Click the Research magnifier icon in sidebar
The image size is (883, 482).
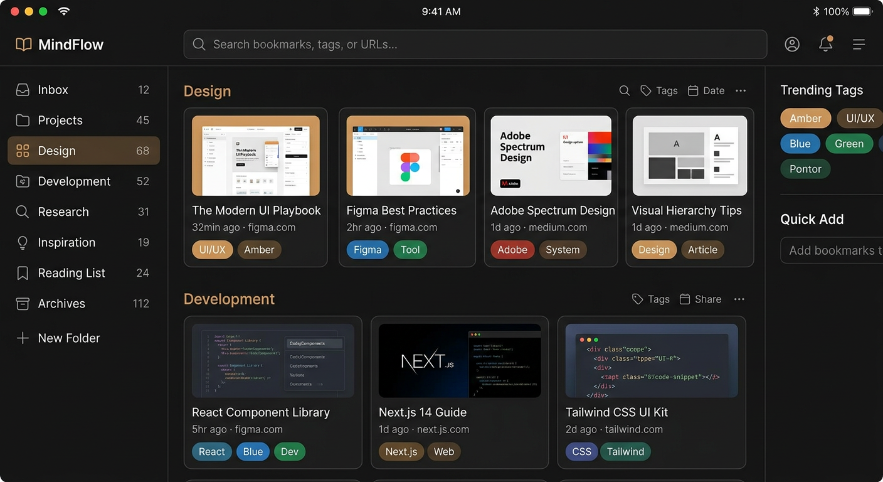23,212
